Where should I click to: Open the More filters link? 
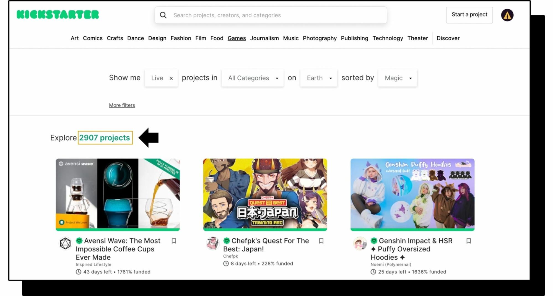tap(122, 105)
